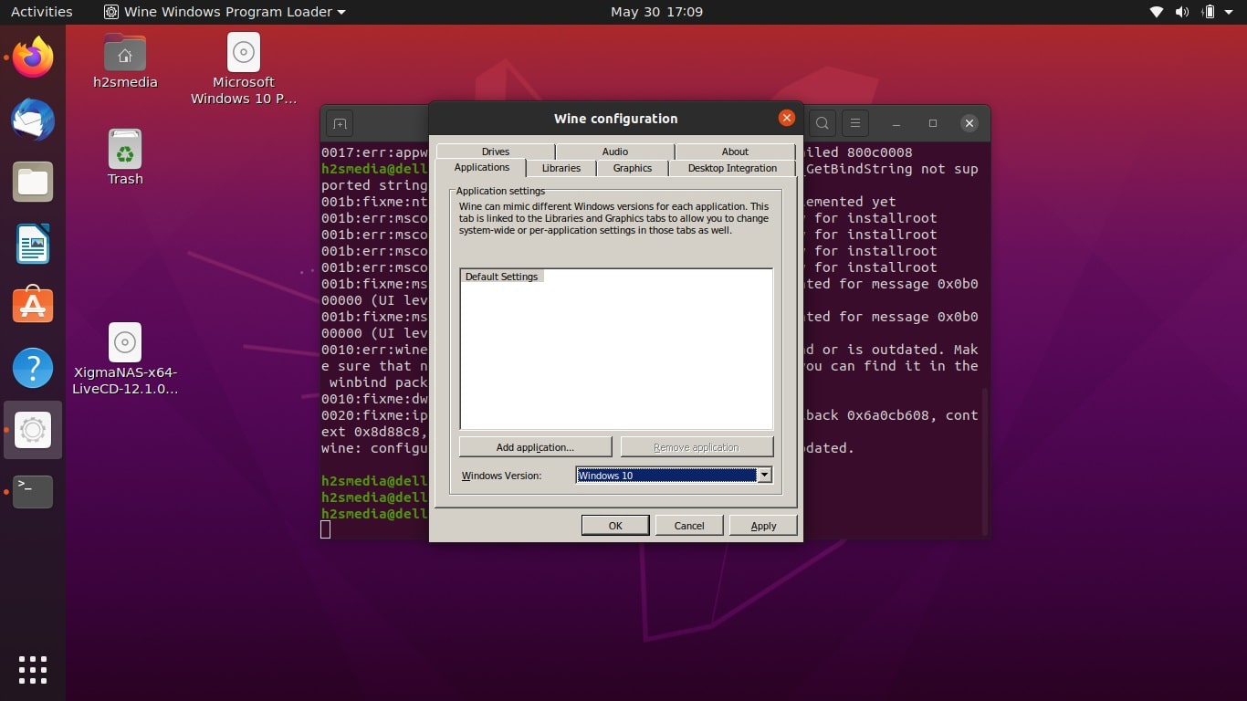Image resolution: width=1247 pixels, height=701 pixels.
Task: Click the Remove application button
Action: [x=697, y=447]
